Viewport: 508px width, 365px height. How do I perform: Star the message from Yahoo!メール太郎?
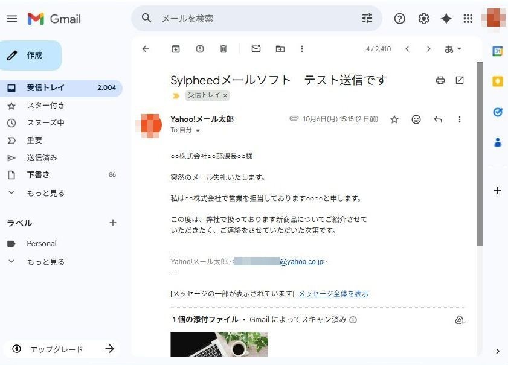(x=394, y=119)
